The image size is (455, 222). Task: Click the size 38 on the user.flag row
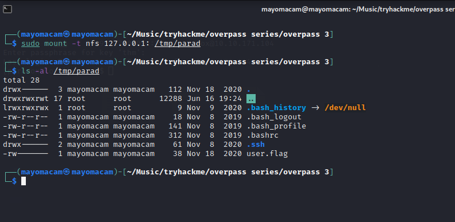[x=178, y=154]
